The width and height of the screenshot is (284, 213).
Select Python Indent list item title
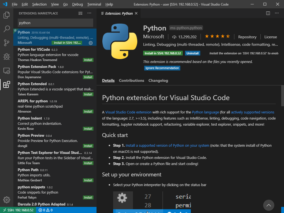pyautogui.click(x=30, y=118)
